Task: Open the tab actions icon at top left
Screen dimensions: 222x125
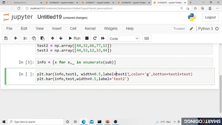Action: [4, 2]
